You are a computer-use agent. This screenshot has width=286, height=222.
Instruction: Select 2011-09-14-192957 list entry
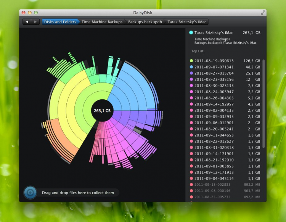214,104
